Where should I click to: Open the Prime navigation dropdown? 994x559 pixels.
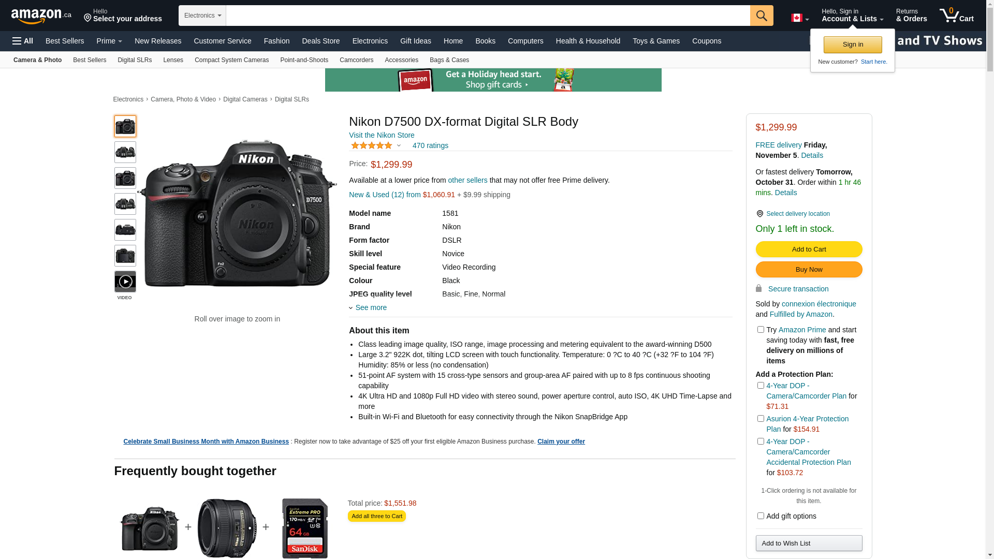(109, 41)
